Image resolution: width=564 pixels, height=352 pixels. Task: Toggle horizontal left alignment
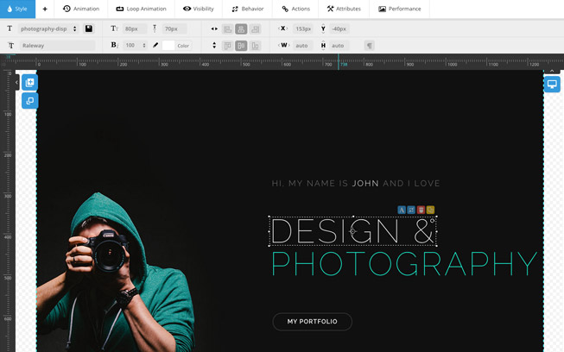(227, 28)
